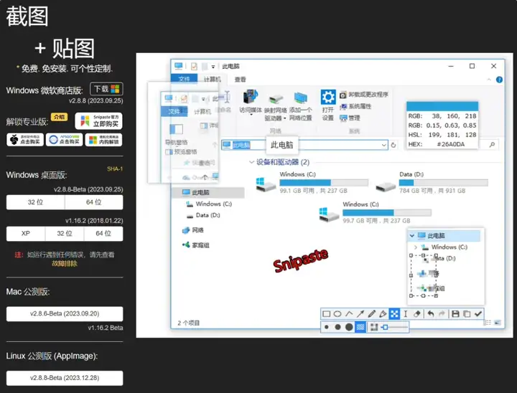Switch to the 查看 ribbon tab
517x393 pixels.
point(240,79)
